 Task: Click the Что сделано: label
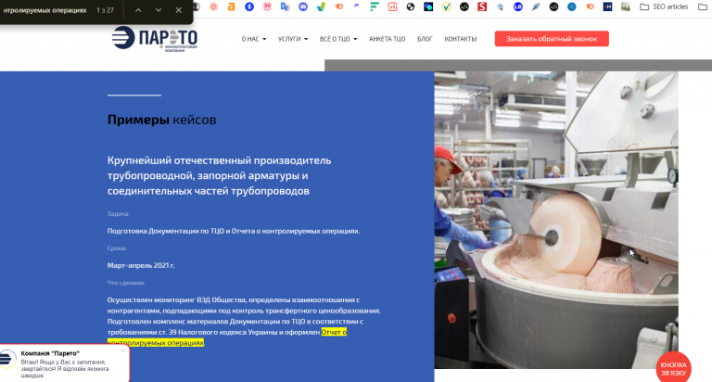click(x=126, y=283)
